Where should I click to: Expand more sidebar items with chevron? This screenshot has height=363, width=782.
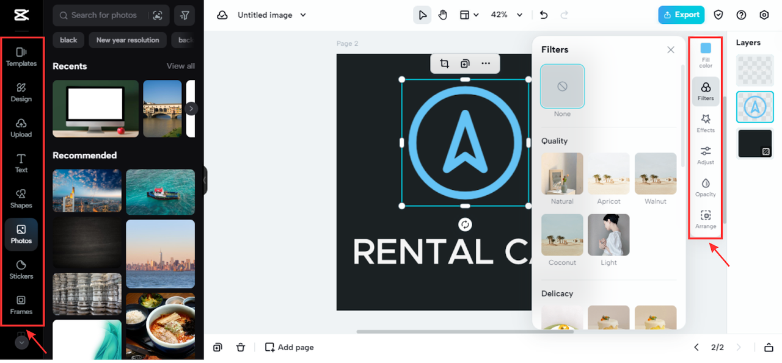21,343
